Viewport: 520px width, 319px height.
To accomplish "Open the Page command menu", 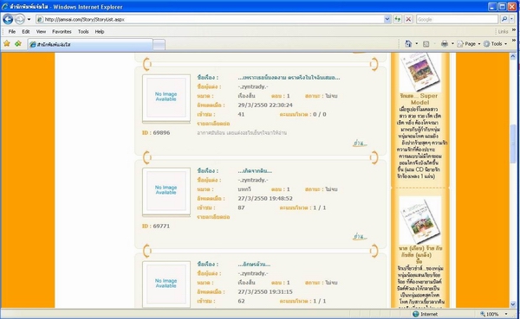I will [469, 44].
